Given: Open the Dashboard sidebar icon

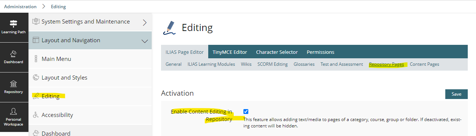Looking at the screenshot, I should pyautogui.click(x=14, y=53).
